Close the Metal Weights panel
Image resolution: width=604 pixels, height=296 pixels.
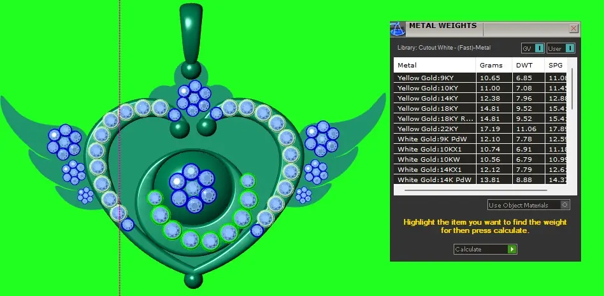573,29
